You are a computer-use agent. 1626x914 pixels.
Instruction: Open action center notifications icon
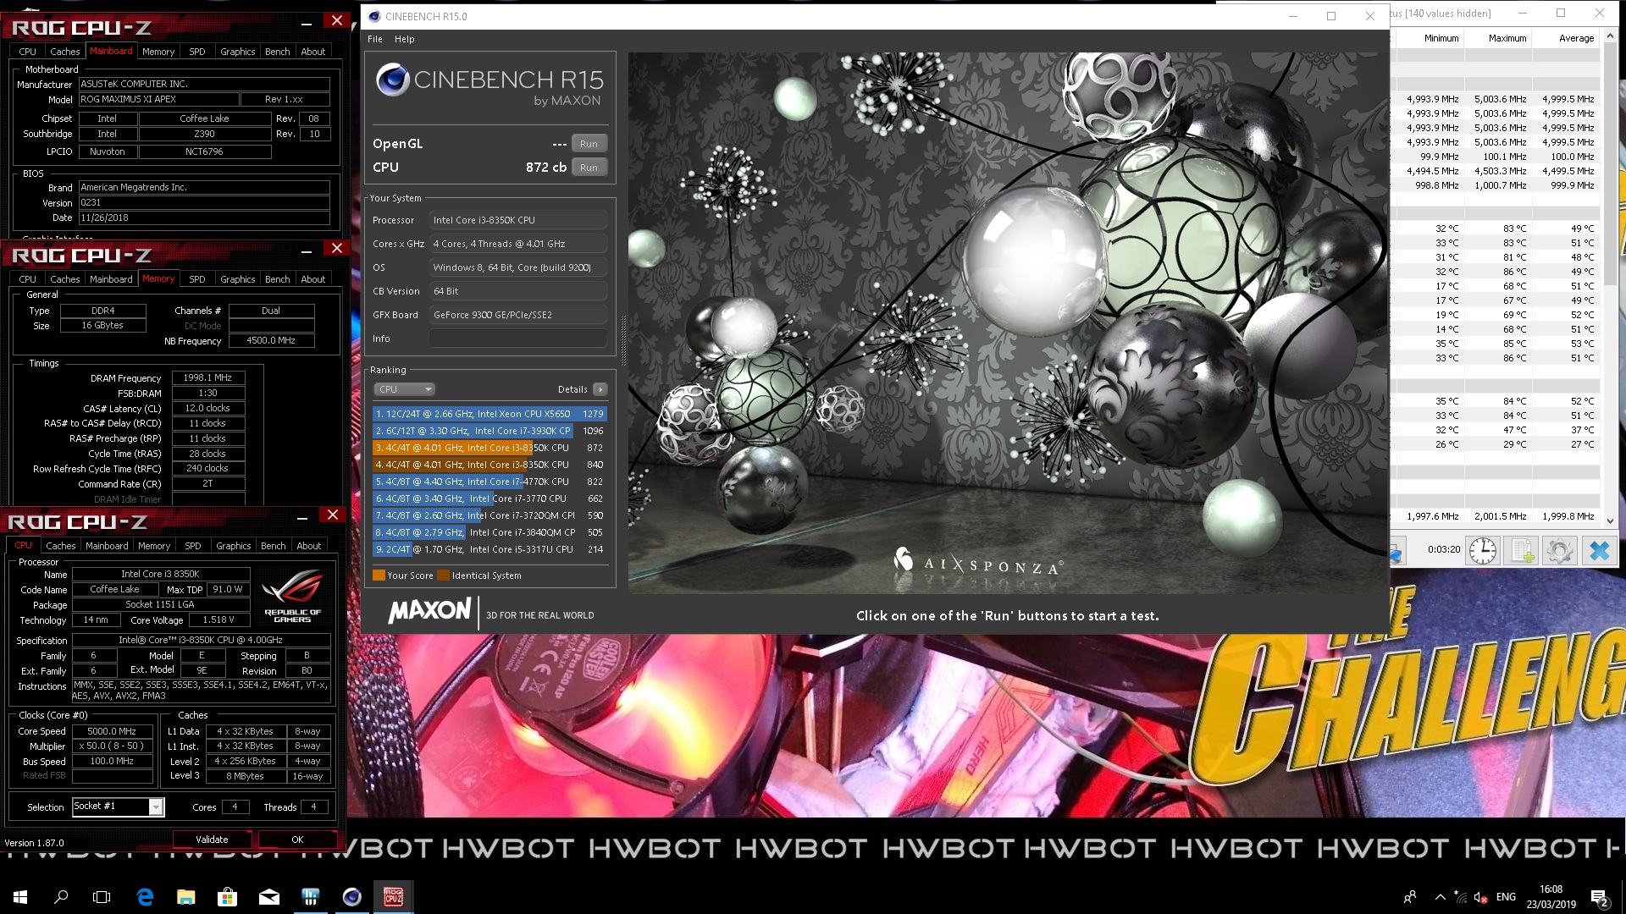[x=1599, y=897]
